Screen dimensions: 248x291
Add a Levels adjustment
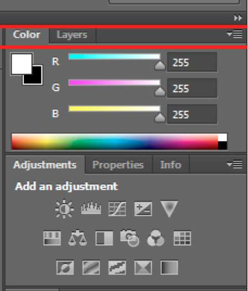point(91,208)
